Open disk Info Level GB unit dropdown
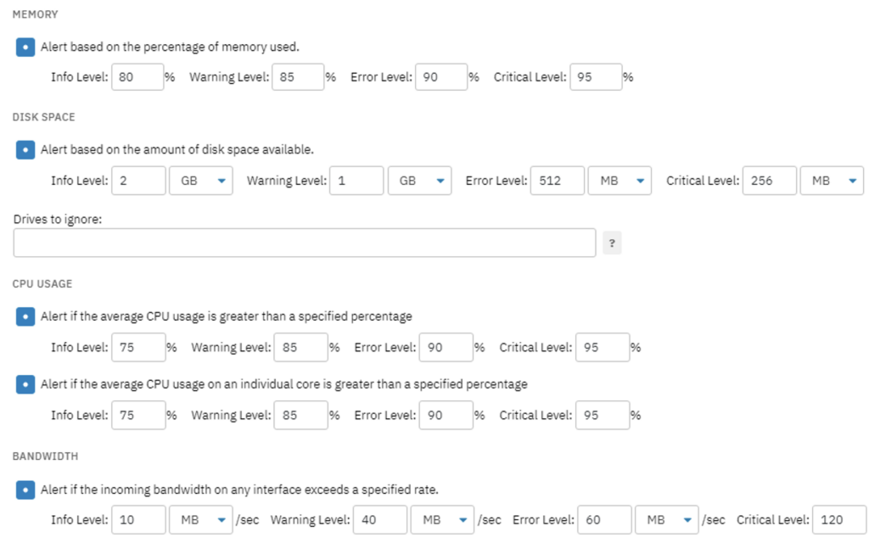This screenshot has height=543, width=869. [x=201, y=181]
